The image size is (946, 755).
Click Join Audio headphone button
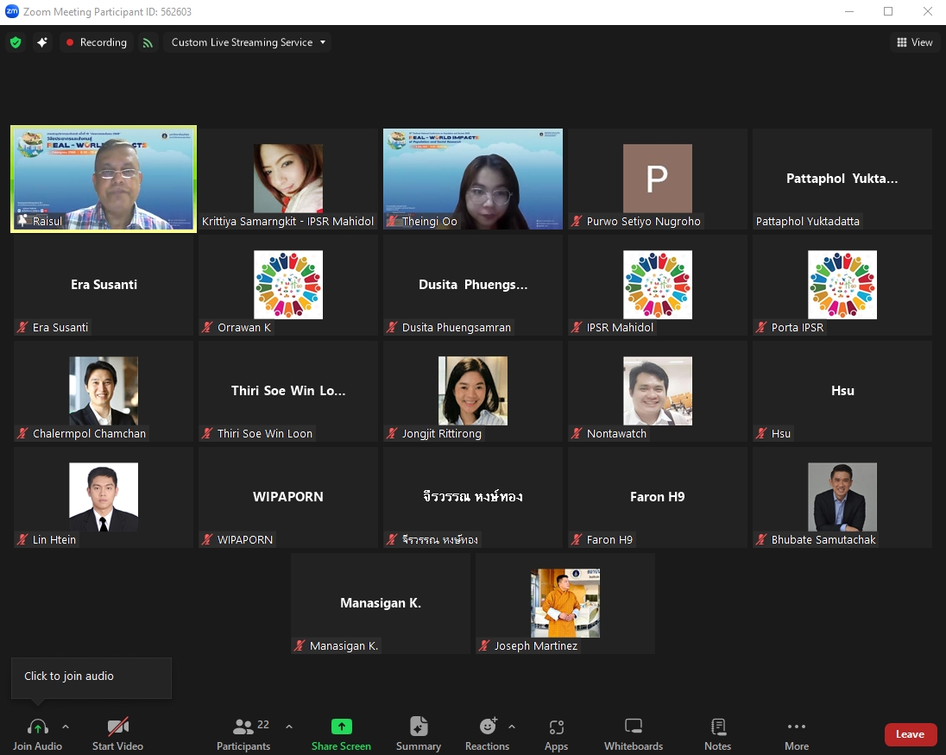37,733
